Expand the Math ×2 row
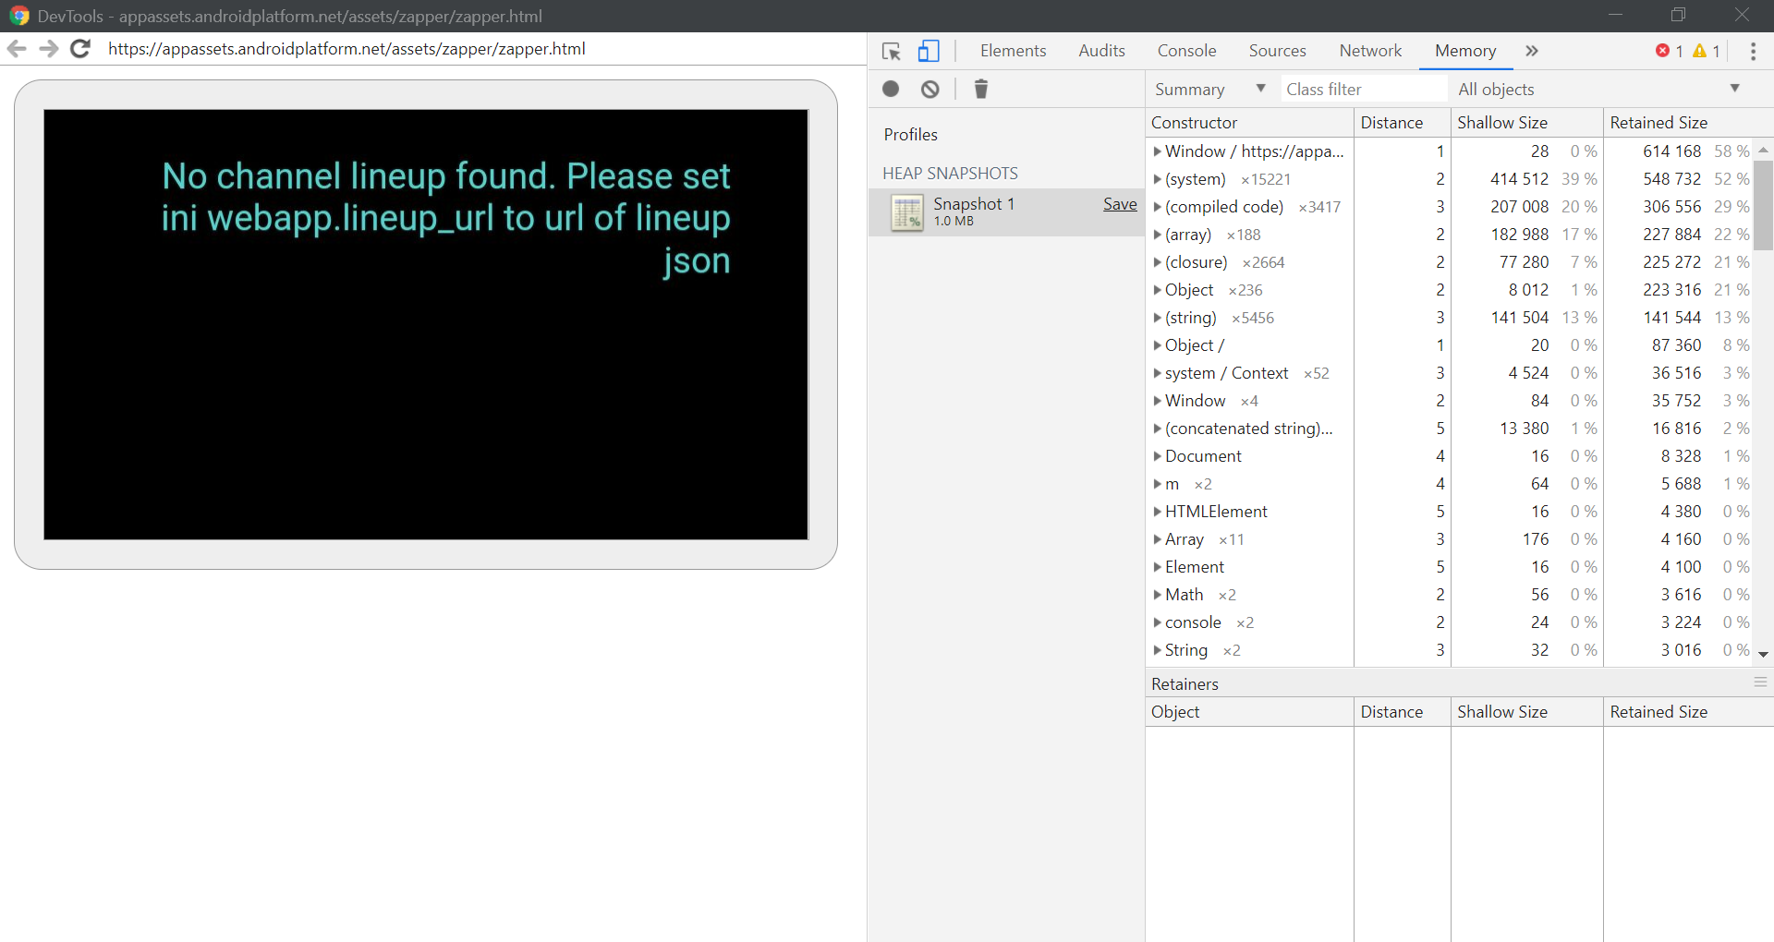Screen dimensions: 1774x942 (1157, 595)
